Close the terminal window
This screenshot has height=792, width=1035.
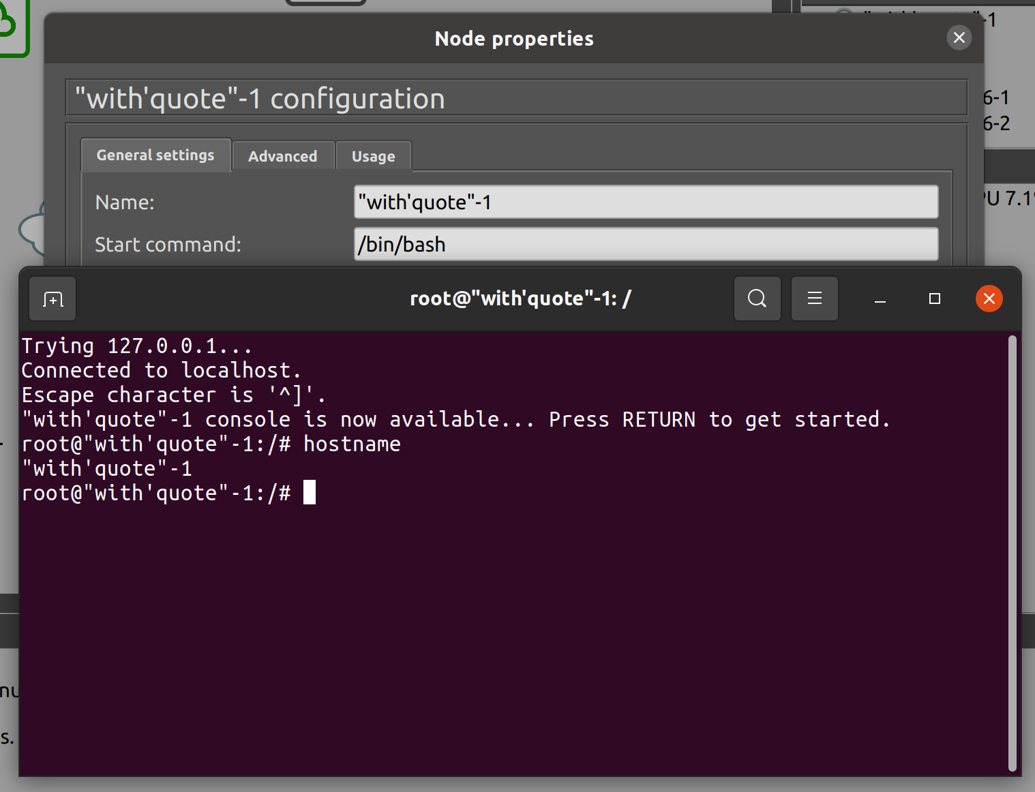989,299
